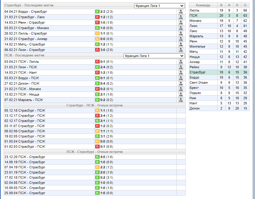Select Страсбург in the standings table
The width and height of the screenshot is (255, 199).
219,72
